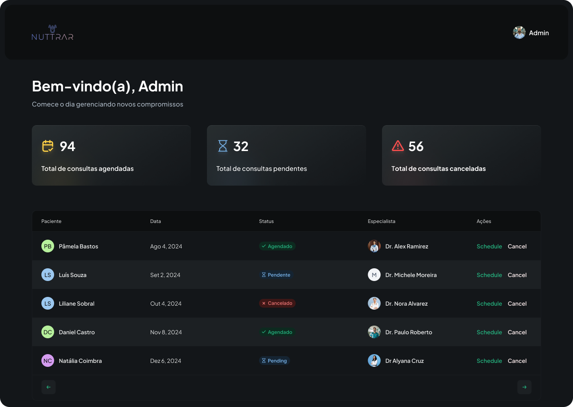Click the scheduled consultations calendar icon
The height and width of the screenshot is (407, 573).
pos(48,146)
